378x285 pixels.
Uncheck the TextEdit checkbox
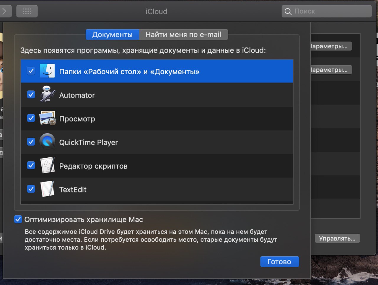[31, 189]
